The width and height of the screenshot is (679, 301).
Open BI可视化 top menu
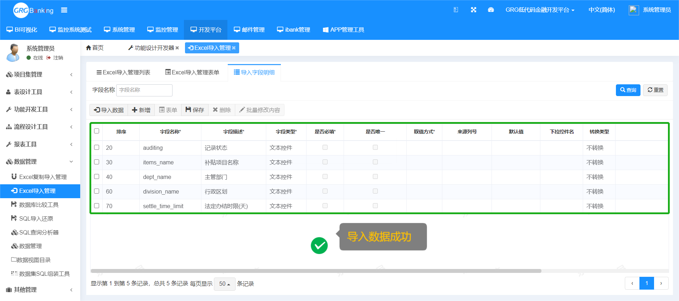pyautogui.click(x=22, y=30)
